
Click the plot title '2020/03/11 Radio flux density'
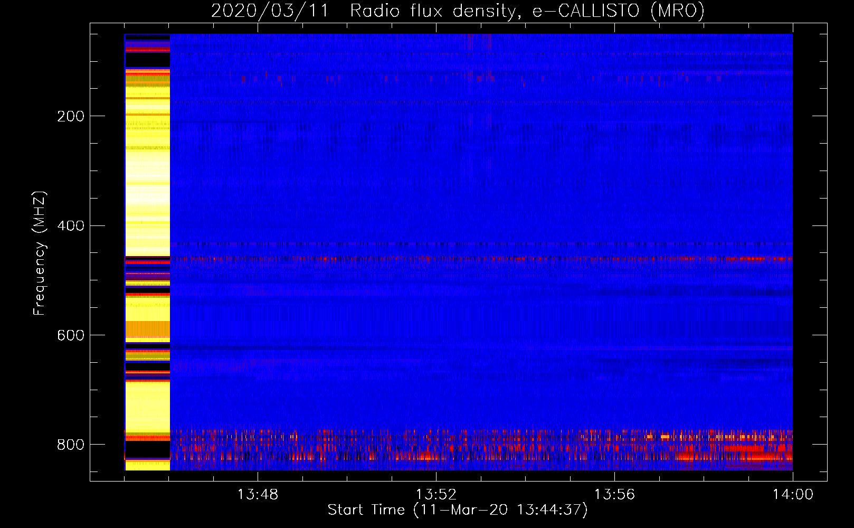(458, 11)
